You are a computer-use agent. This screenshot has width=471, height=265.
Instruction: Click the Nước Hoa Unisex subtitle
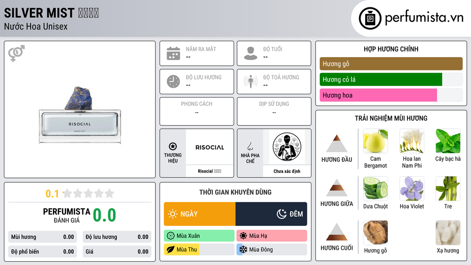tap(36, 26)
